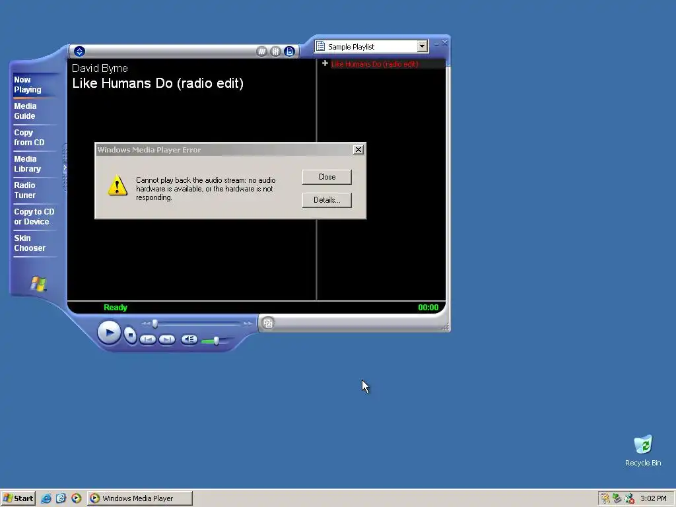Collapse the taskbar with the side arrow
Viewport: 676px width, 507px height.
(65, 167)
